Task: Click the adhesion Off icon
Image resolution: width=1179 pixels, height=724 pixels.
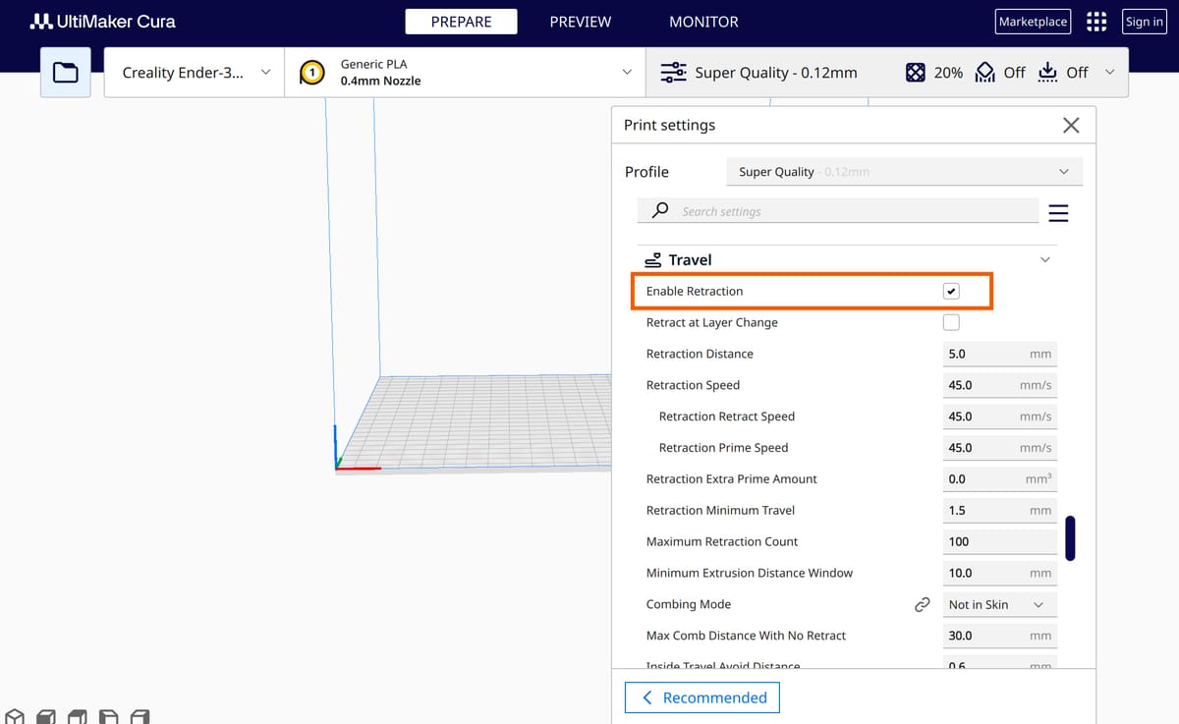Action: 1047,73
